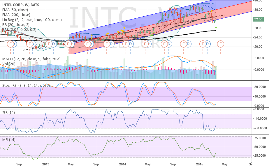Click the May label right after 2015
The width and height of the screenshot is (269, 168).
(225, 164)
